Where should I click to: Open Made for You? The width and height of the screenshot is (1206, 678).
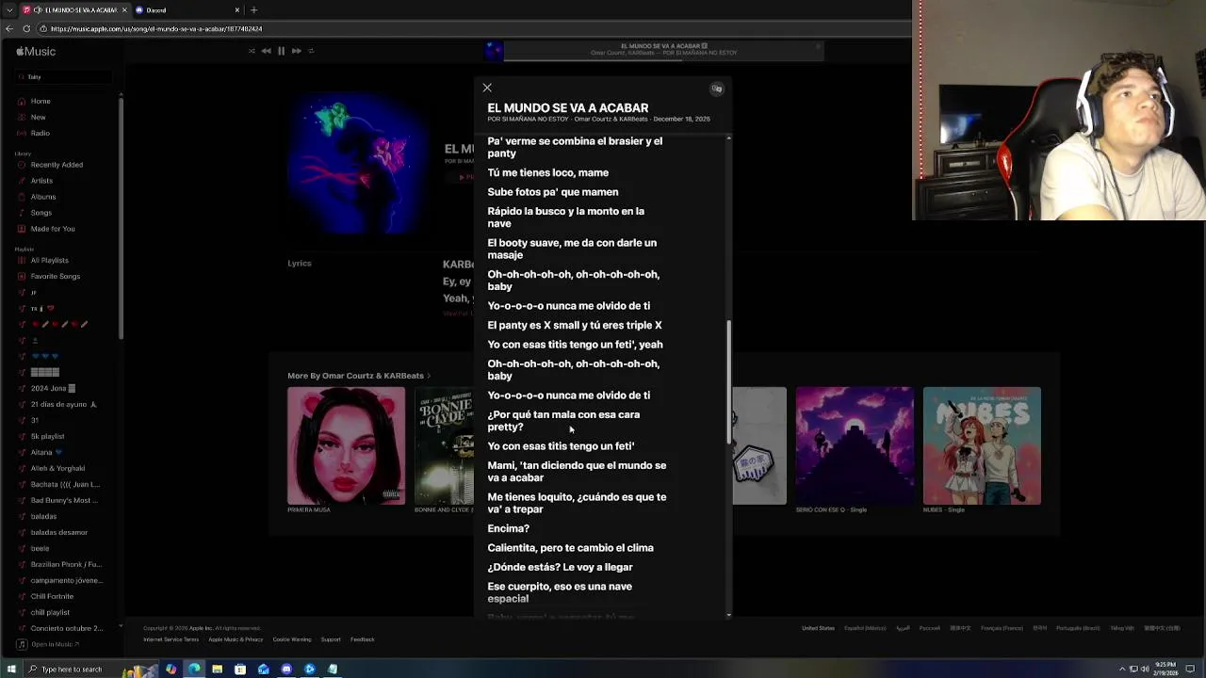point(53,229)
